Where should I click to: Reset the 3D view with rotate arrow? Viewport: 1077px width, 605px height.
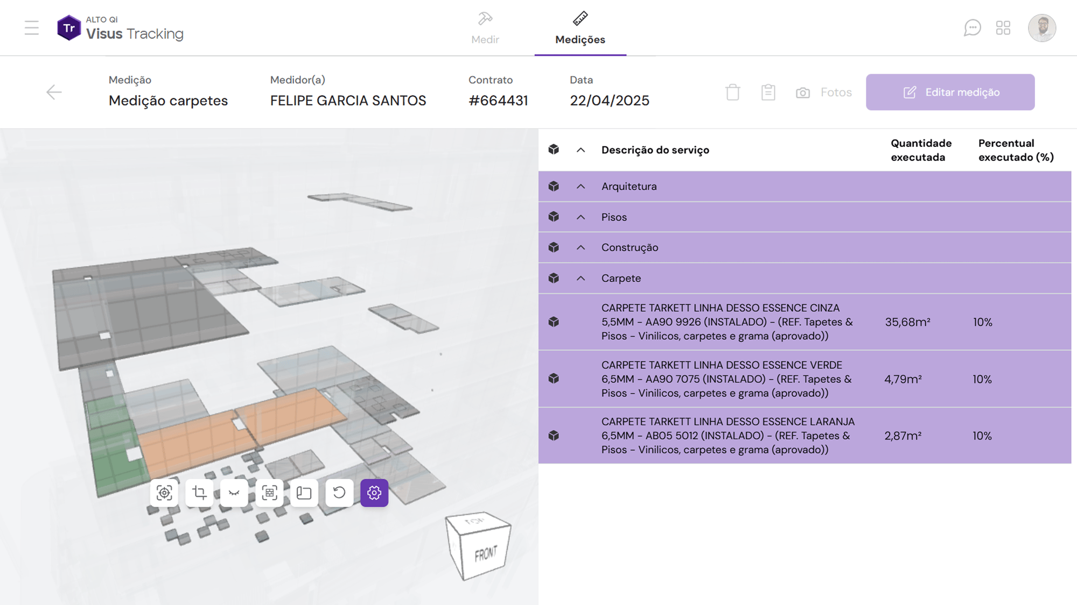pos(339,493)
